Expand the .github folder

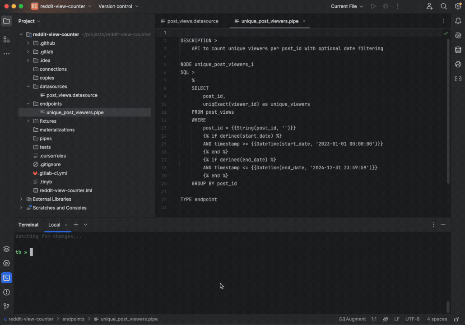click(x=28, y=43)
